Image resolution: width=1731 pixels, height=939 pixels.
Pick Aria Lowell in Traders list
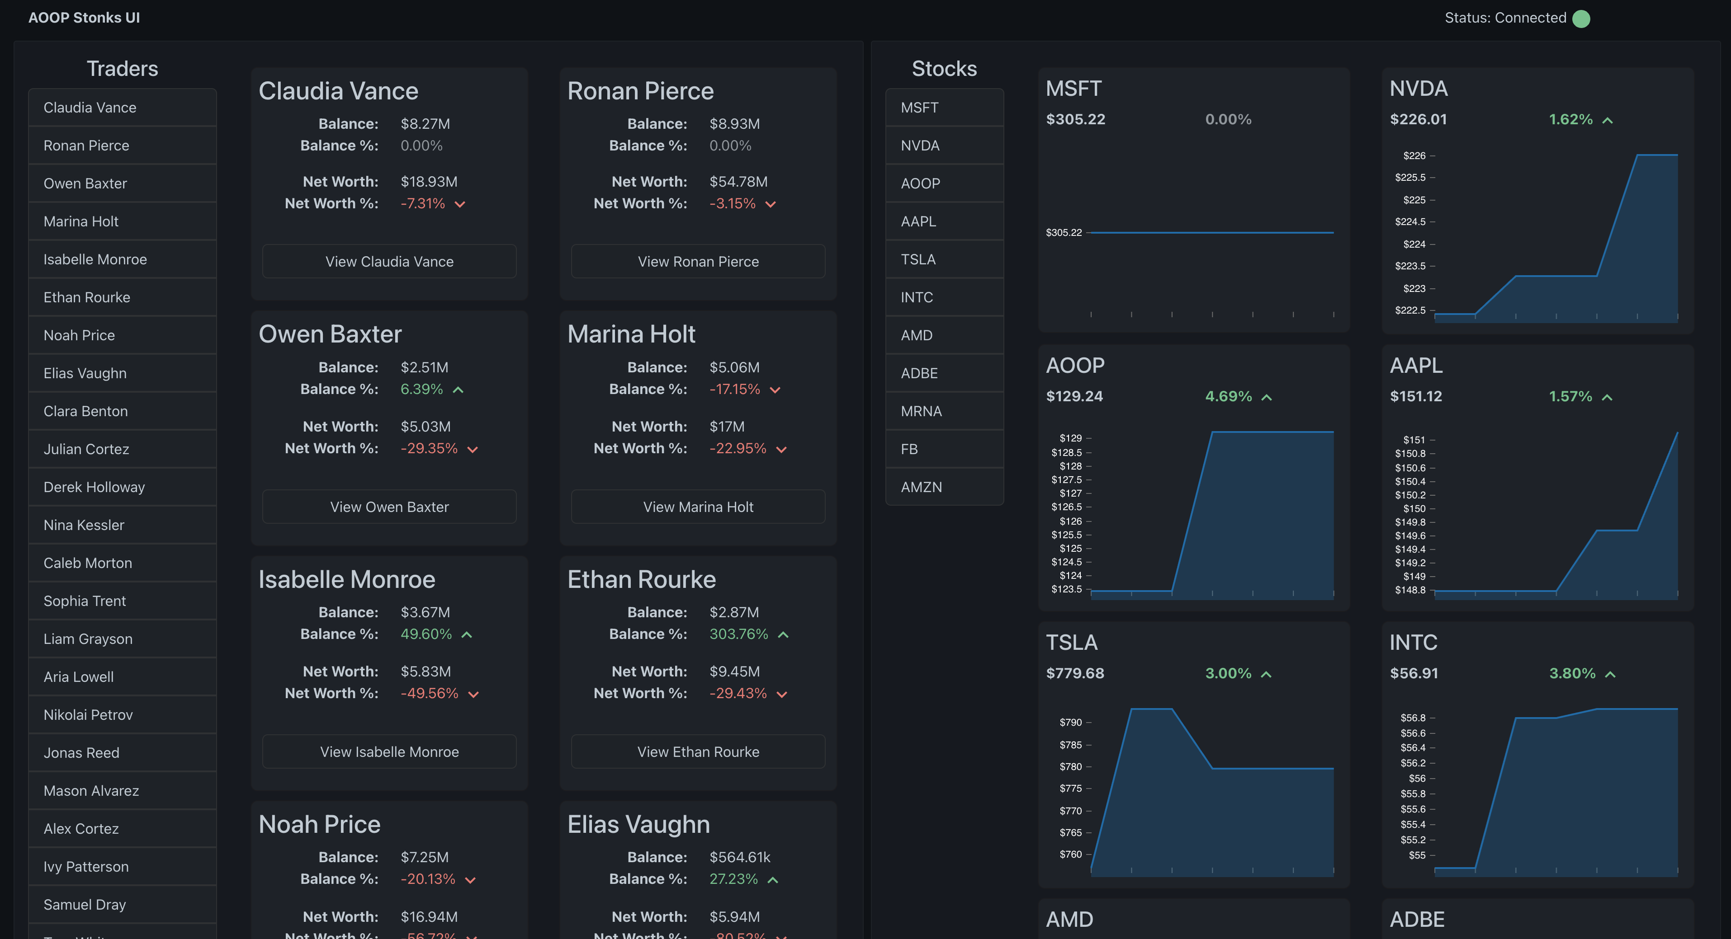pyautogui.click(x=122, y=677)
